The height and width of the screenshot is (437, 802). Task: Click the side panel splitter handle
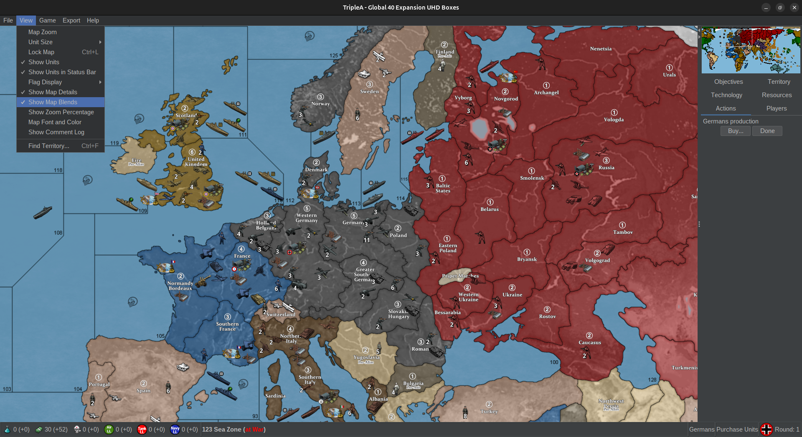pyautogui.click(x=699, y=224)
